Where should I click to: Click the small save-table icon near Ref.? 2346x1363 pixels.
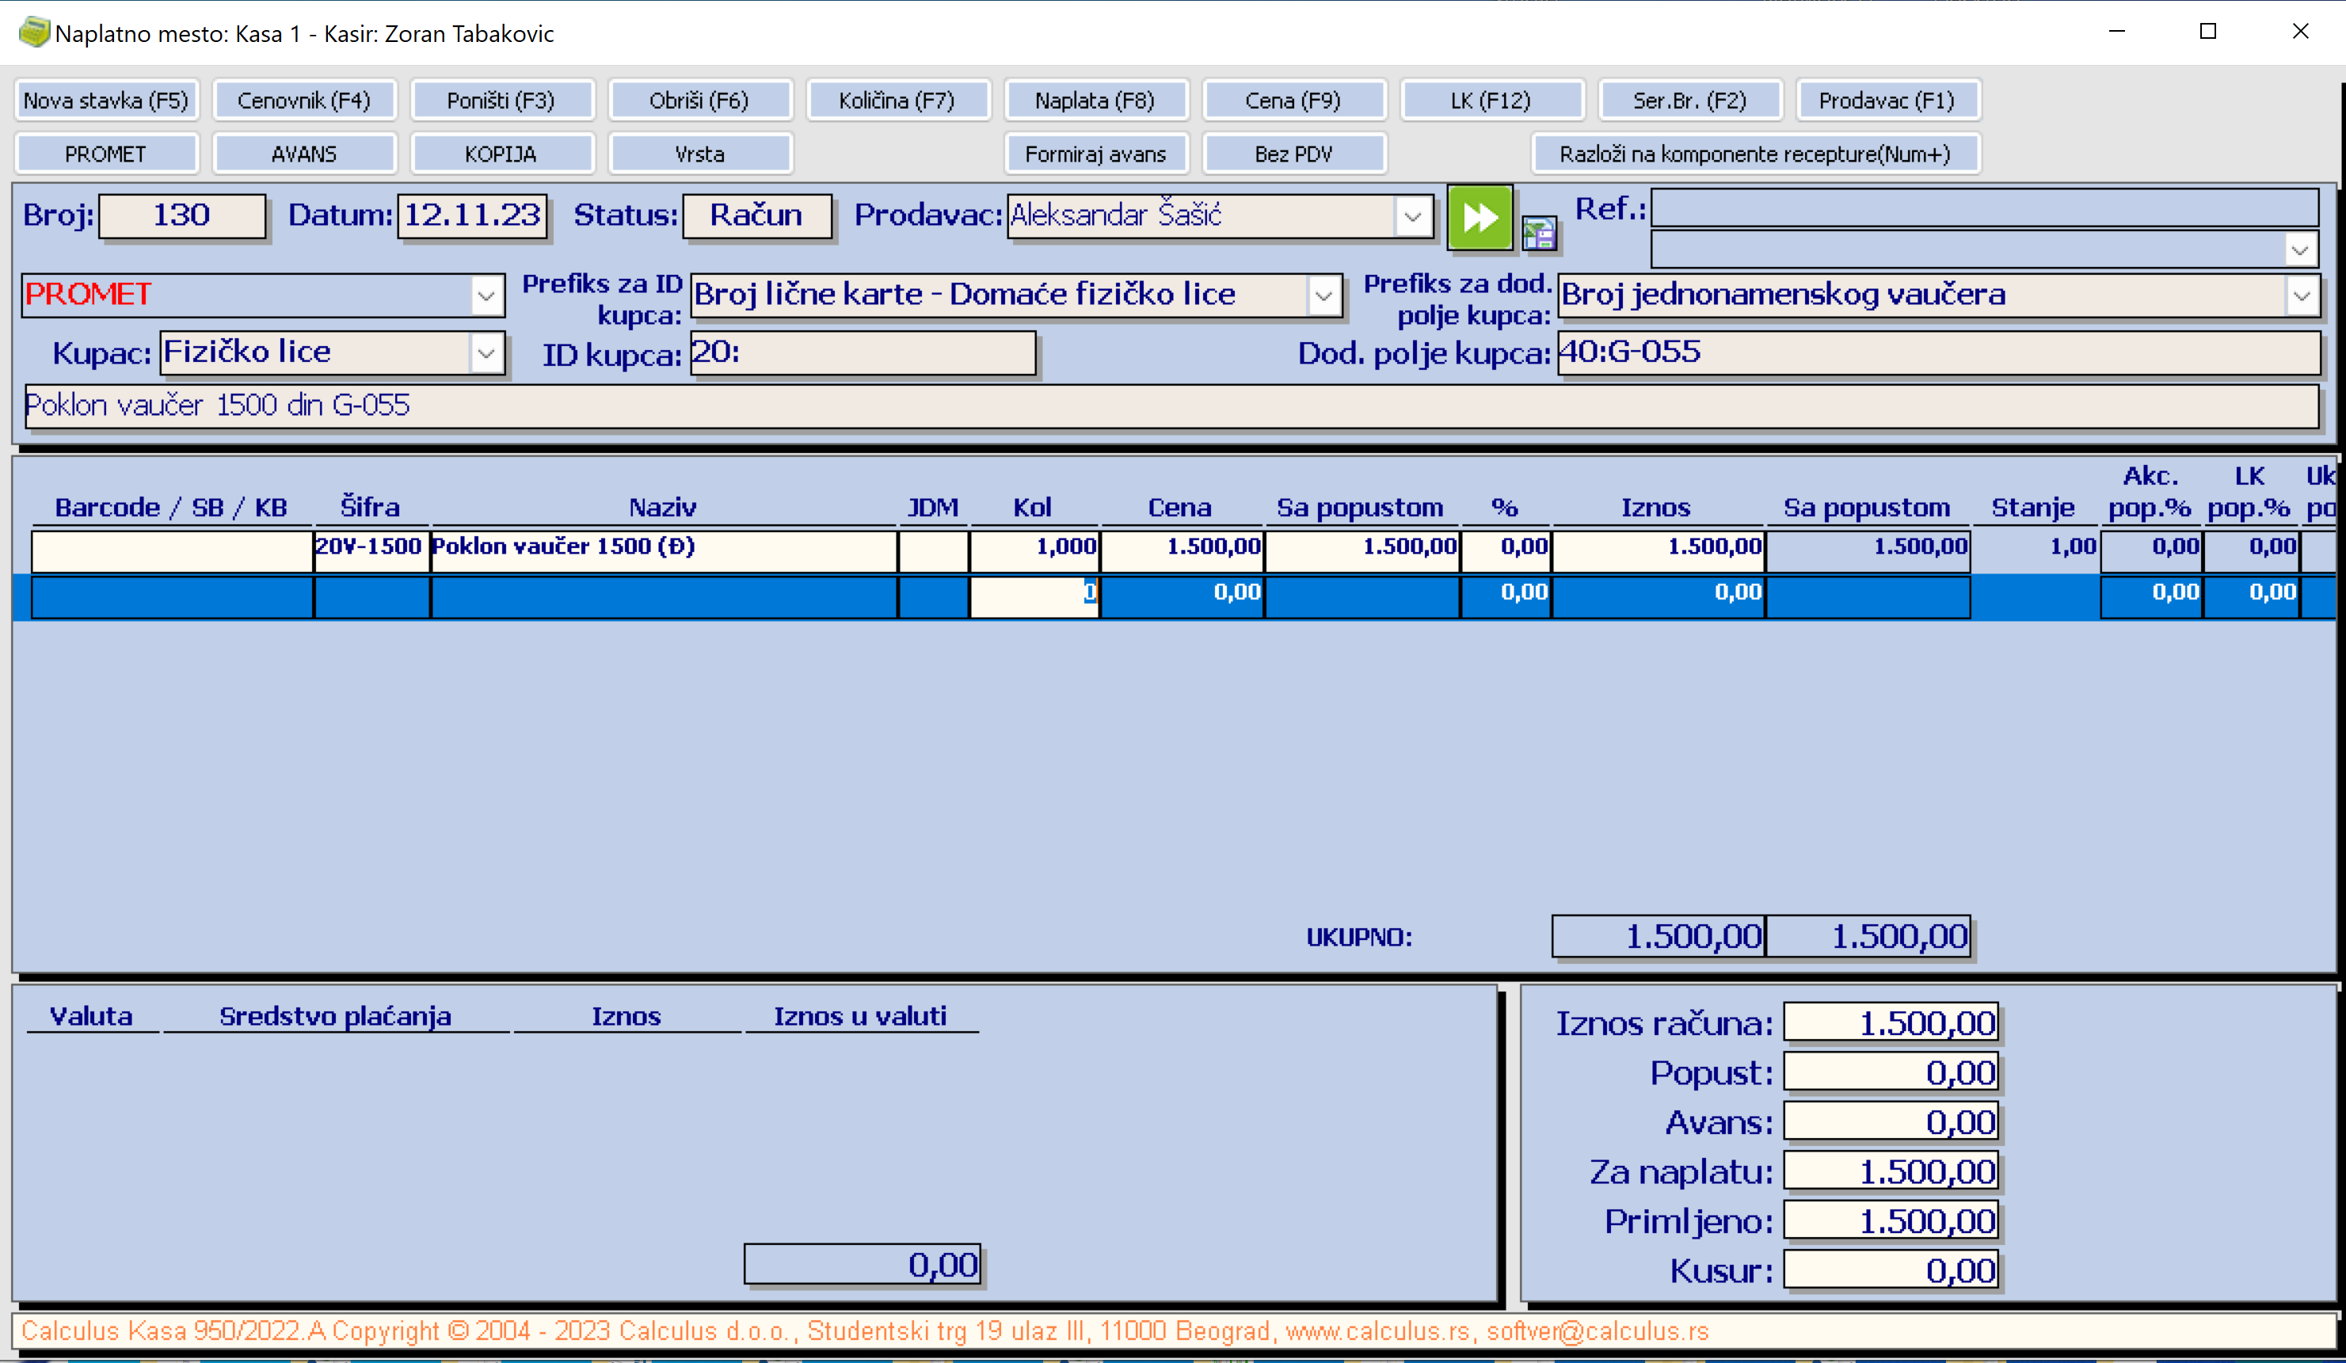pyautogui.click(x=1539, y=233)
